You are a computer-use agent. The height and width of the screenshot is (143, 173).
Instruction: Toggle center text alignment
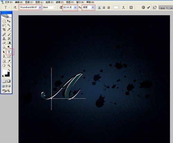[104, 8]
